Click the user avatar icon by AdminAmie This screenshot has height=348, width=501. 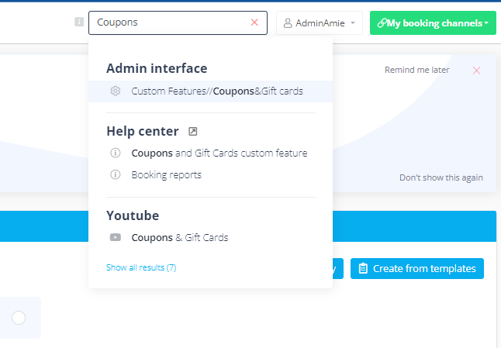click(288, 23)
